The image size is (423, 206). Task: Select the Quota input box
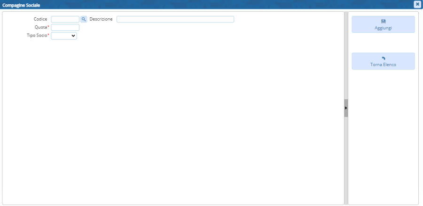65,27
